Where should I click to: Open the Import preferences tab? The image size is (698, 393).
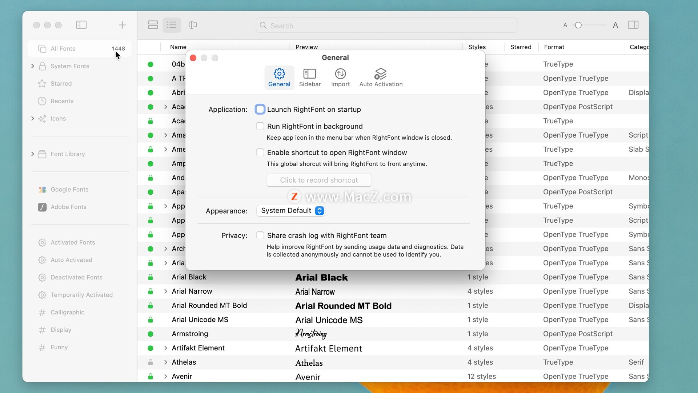click(x=340, y=78)
